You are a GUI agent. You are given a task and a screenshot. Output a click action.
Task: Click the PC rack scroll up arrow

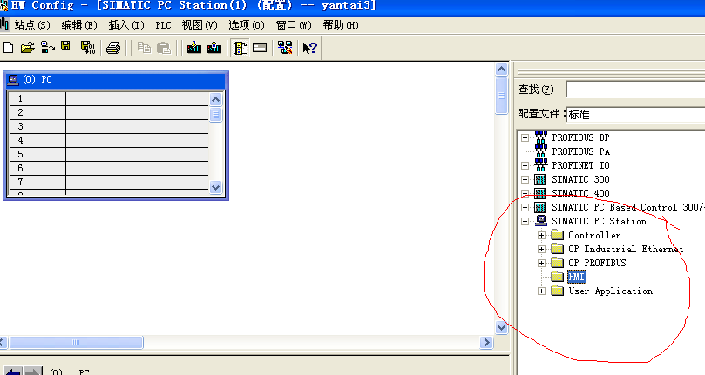click(x=216, y=99)
